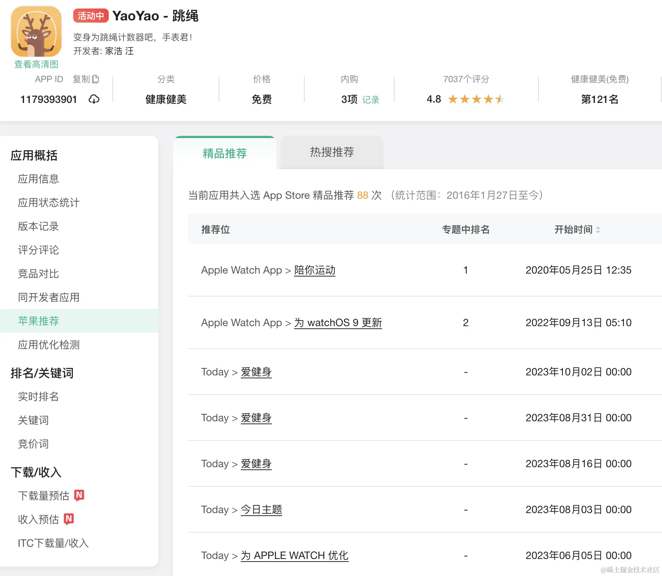Click the date 2023年08月03日 00:00
Screen dimensions: 662x576
tap(578, 510)
